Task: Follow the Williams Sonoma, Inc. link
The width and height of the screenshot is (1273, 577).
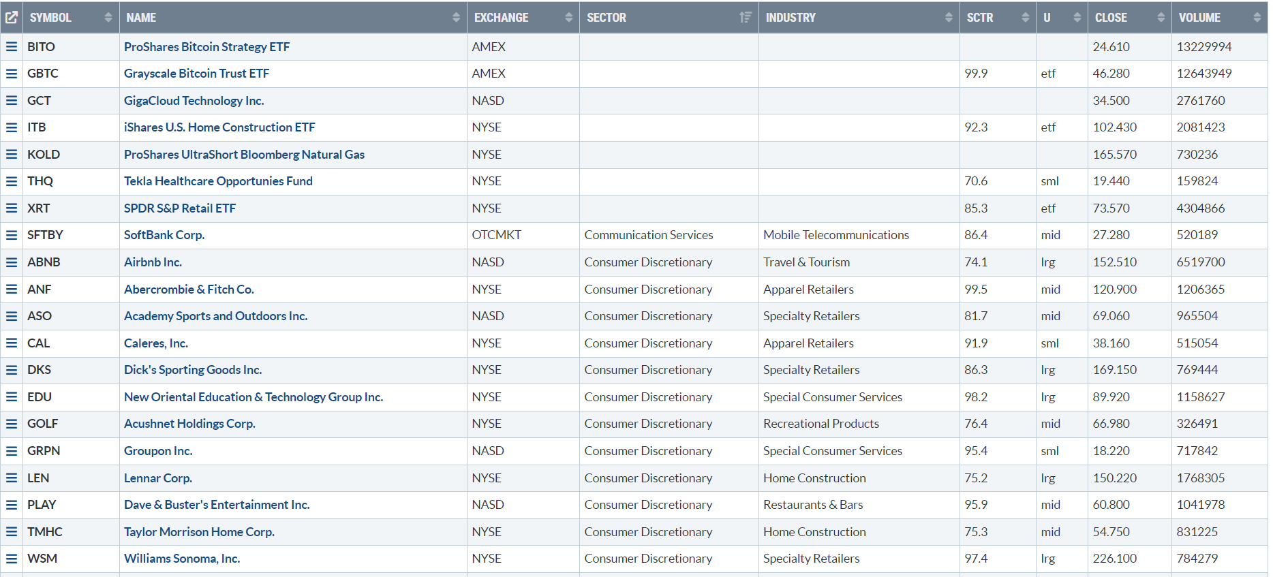Action: (x=182, y=559)
